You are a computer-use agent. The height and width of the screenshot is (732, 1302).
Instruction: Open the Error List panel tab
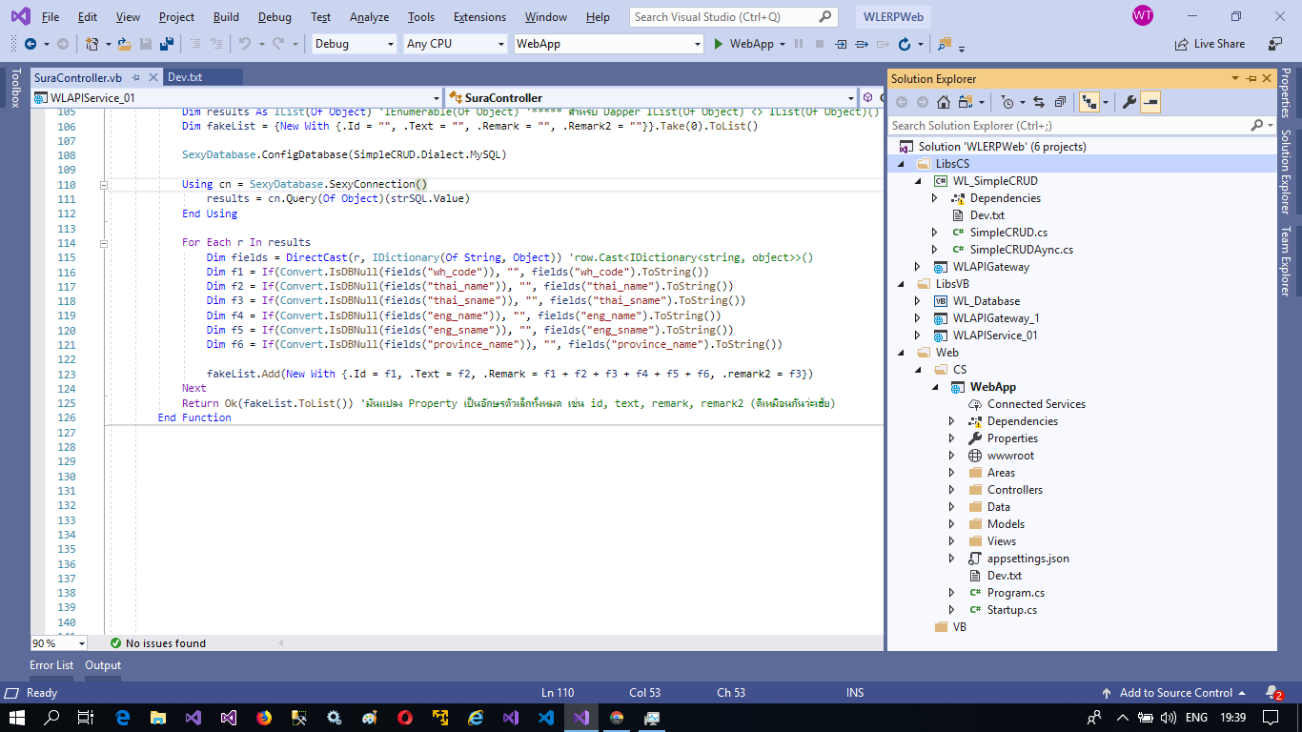[x=51, y=665]
